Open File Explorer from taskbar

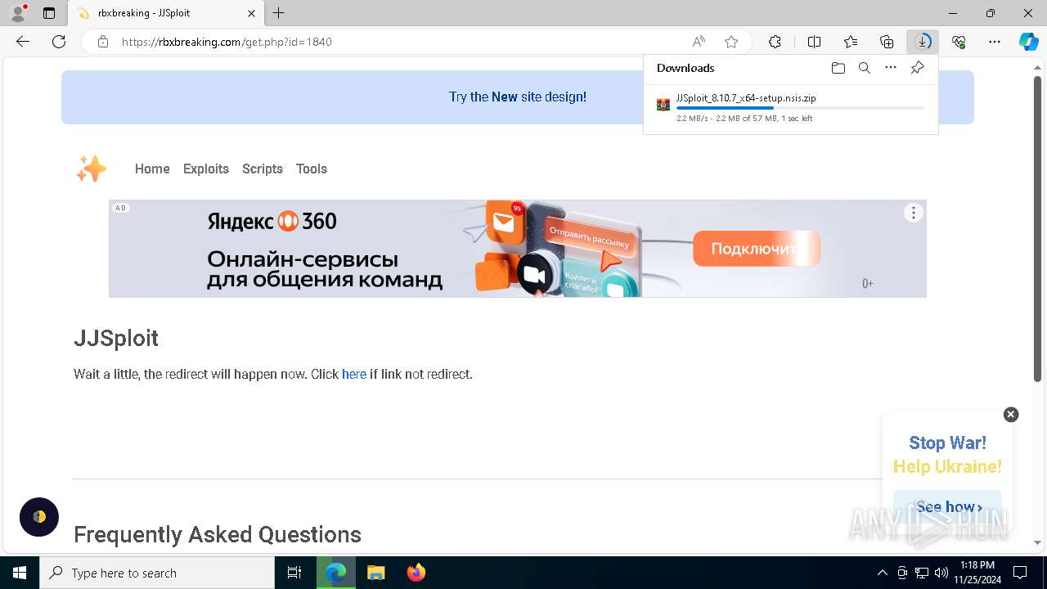coord(375,573)
